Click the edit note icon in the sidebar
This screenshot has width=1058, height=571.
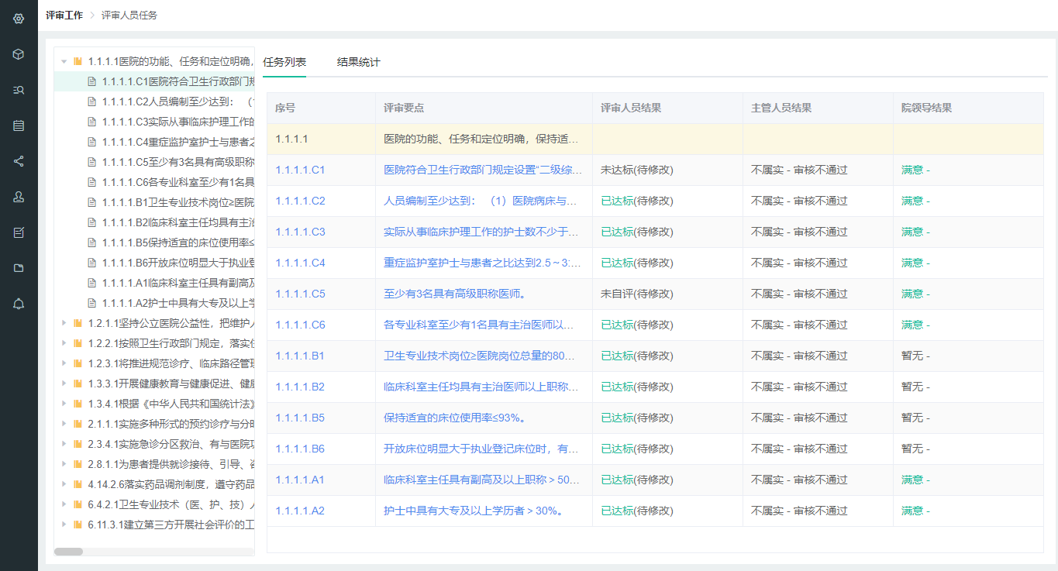coord(19,232)
